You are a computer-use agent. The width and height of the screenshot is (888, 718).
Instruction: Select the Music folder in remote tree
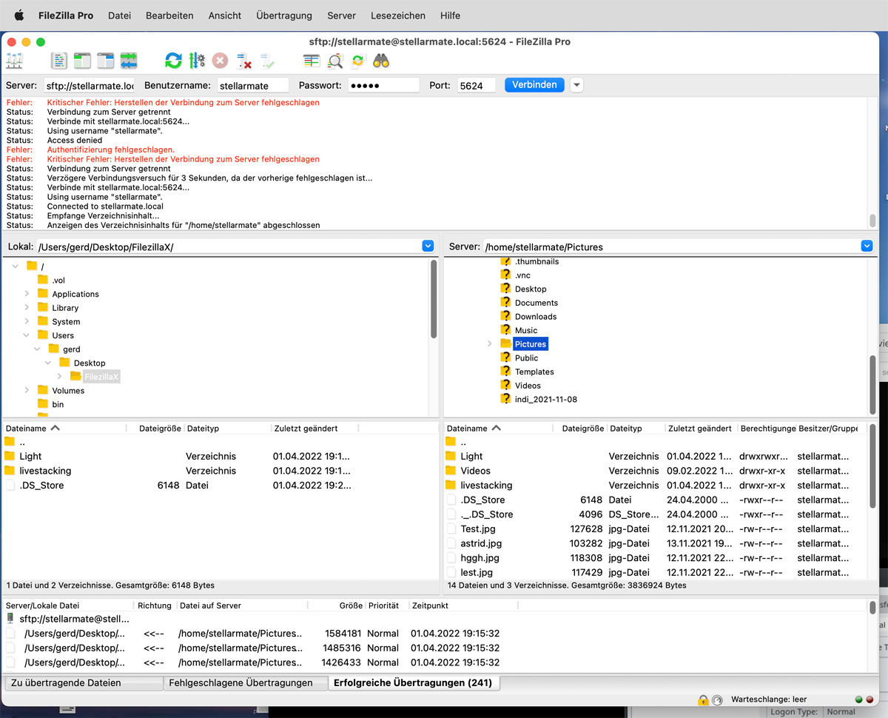point(526,330)
